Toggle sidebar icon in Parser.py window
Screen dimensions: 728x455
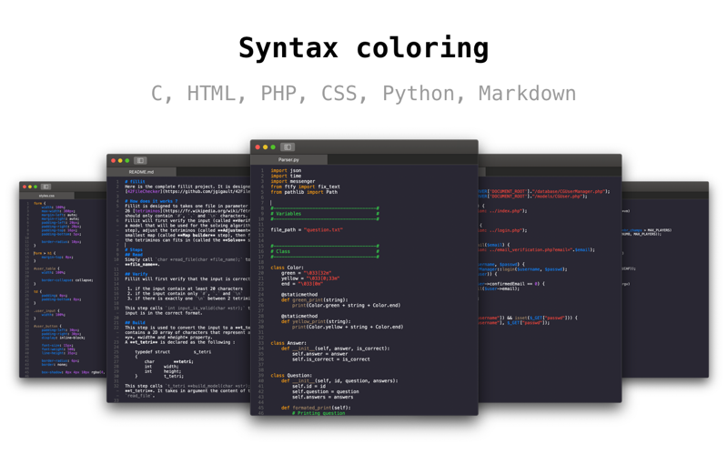click(288, 147)
